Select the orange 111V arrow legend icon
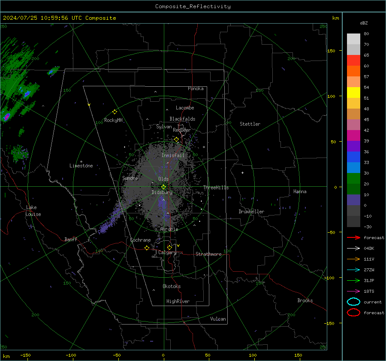The image size is (386, 361). coord(353,259)
